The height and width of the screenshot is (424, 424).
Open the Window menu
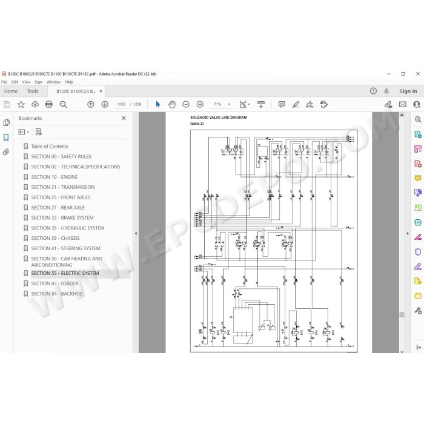pos(53,82)
